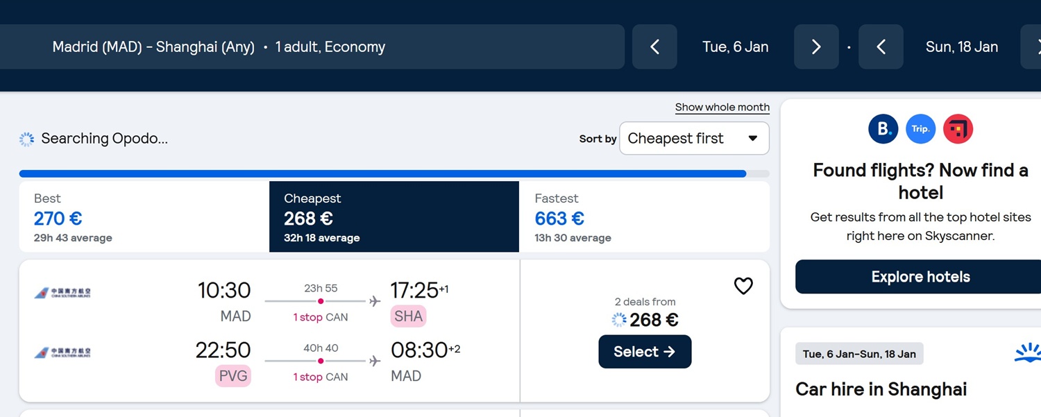Screen dimensions: 1041x417
Task: Click the blue search progress bar
Action: [x=383, y=173]
